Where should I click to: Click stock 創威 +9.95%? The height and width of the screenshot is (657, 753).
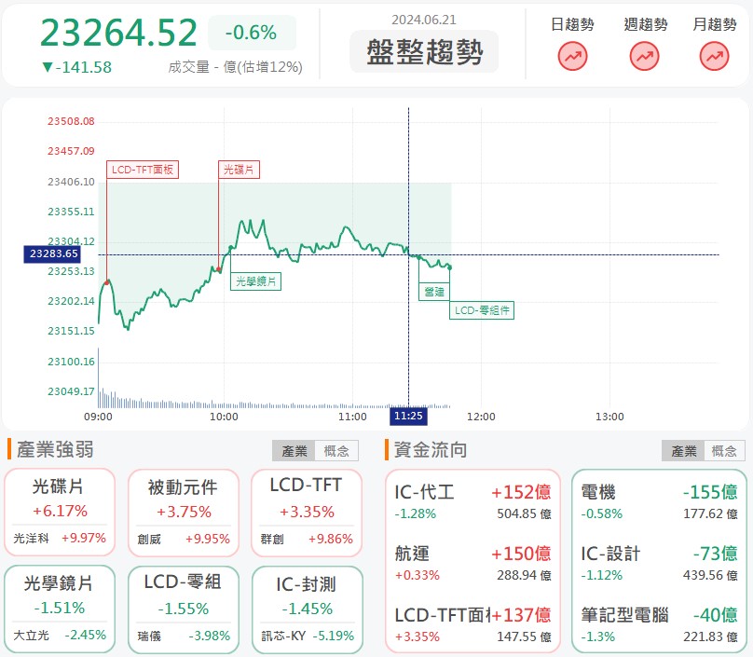click(184, 540)
